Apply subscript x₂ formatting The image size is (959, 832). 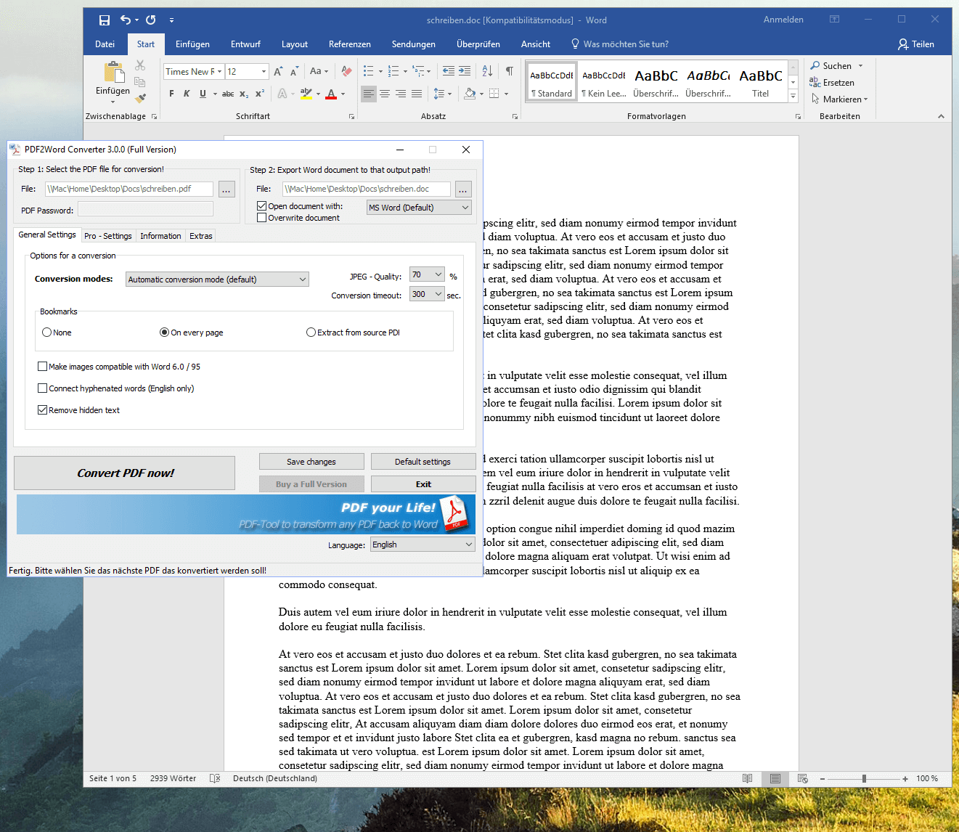[244, 94]
